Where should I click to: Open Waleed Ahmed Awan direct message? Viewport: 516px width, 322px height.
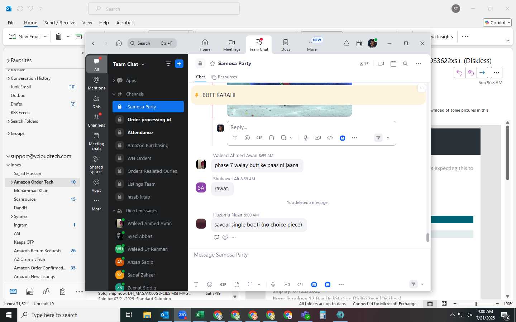click(148, 223)
